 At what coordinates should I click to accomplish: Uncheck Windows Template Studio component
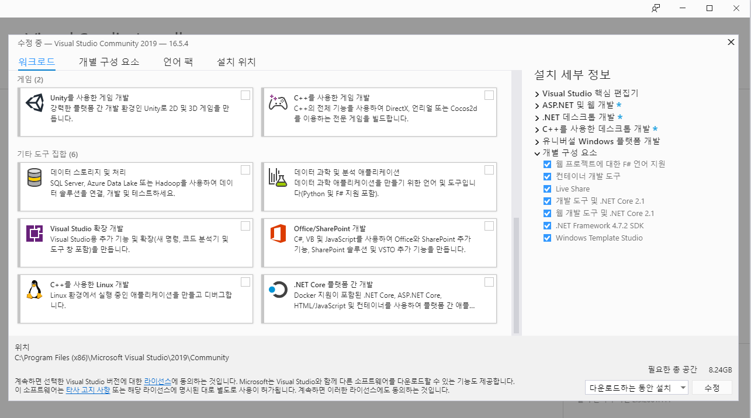pyautogui.click(x=547, y=238)
